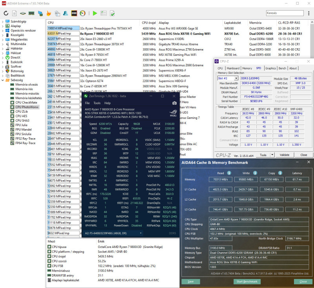Click the Validate button in CPU-Z

(x=284, y=155)
